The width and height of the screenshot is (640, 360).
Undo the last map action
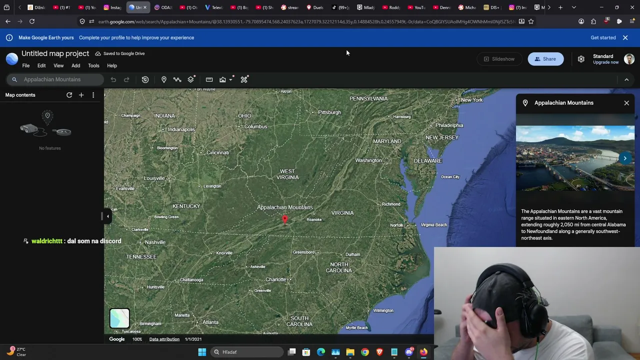[113, 79]
